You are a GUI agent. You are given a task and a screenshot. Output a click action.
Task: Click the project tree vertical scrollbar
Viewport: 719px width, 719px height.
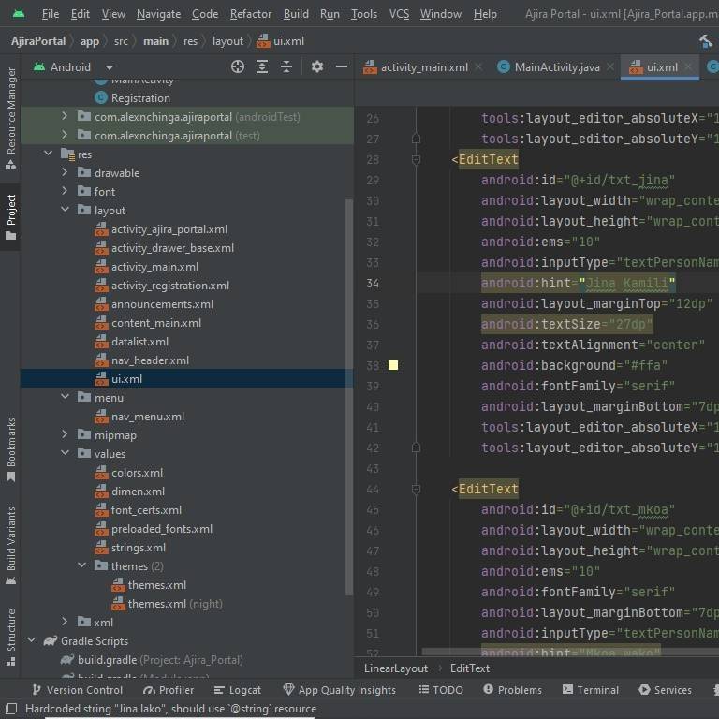[349, 397]
